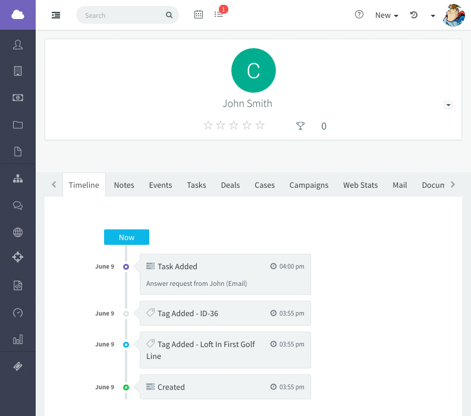The width and height of the screenshot is (471, 416).
Task: Open the bar chart reports icon
Action: pyautogui.click(x=18, y=339)
